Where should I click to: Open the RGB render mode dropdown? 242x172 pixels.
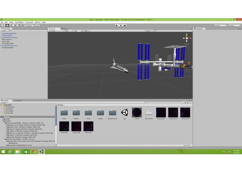tap(69, 31)
